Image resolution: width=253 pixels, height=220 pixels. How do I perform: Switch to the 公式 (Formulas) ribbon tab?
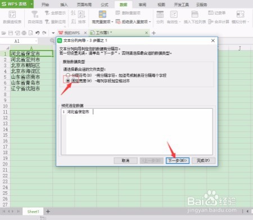(105, 5)
